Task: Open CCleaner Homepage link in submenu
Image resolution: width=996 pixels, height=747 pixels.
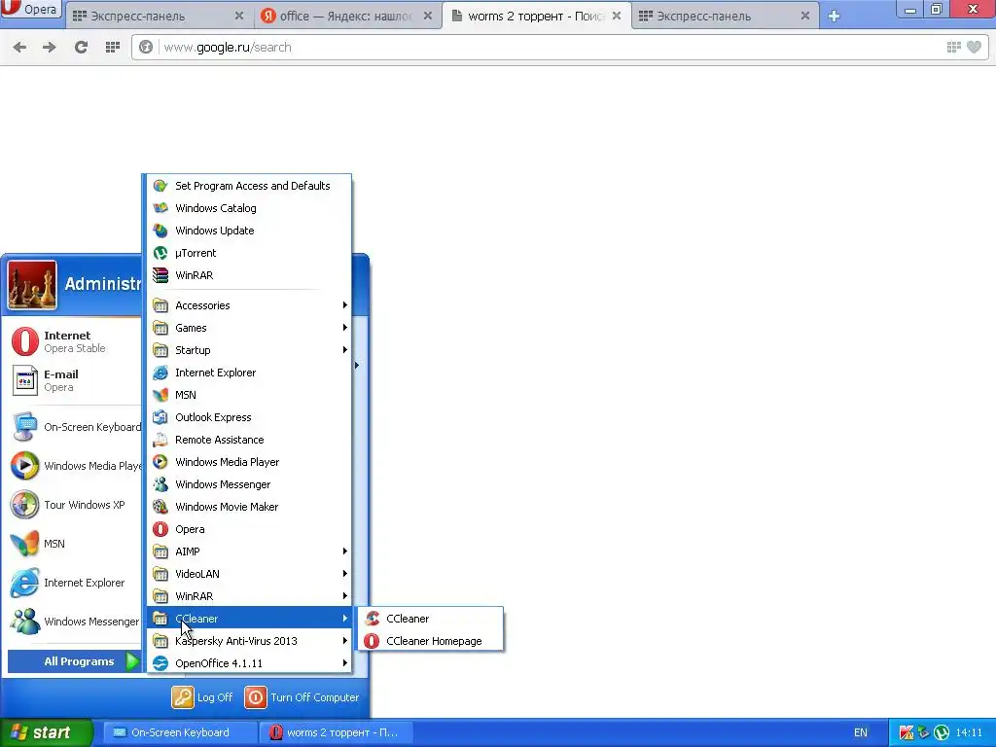Action: pos(431,641)
